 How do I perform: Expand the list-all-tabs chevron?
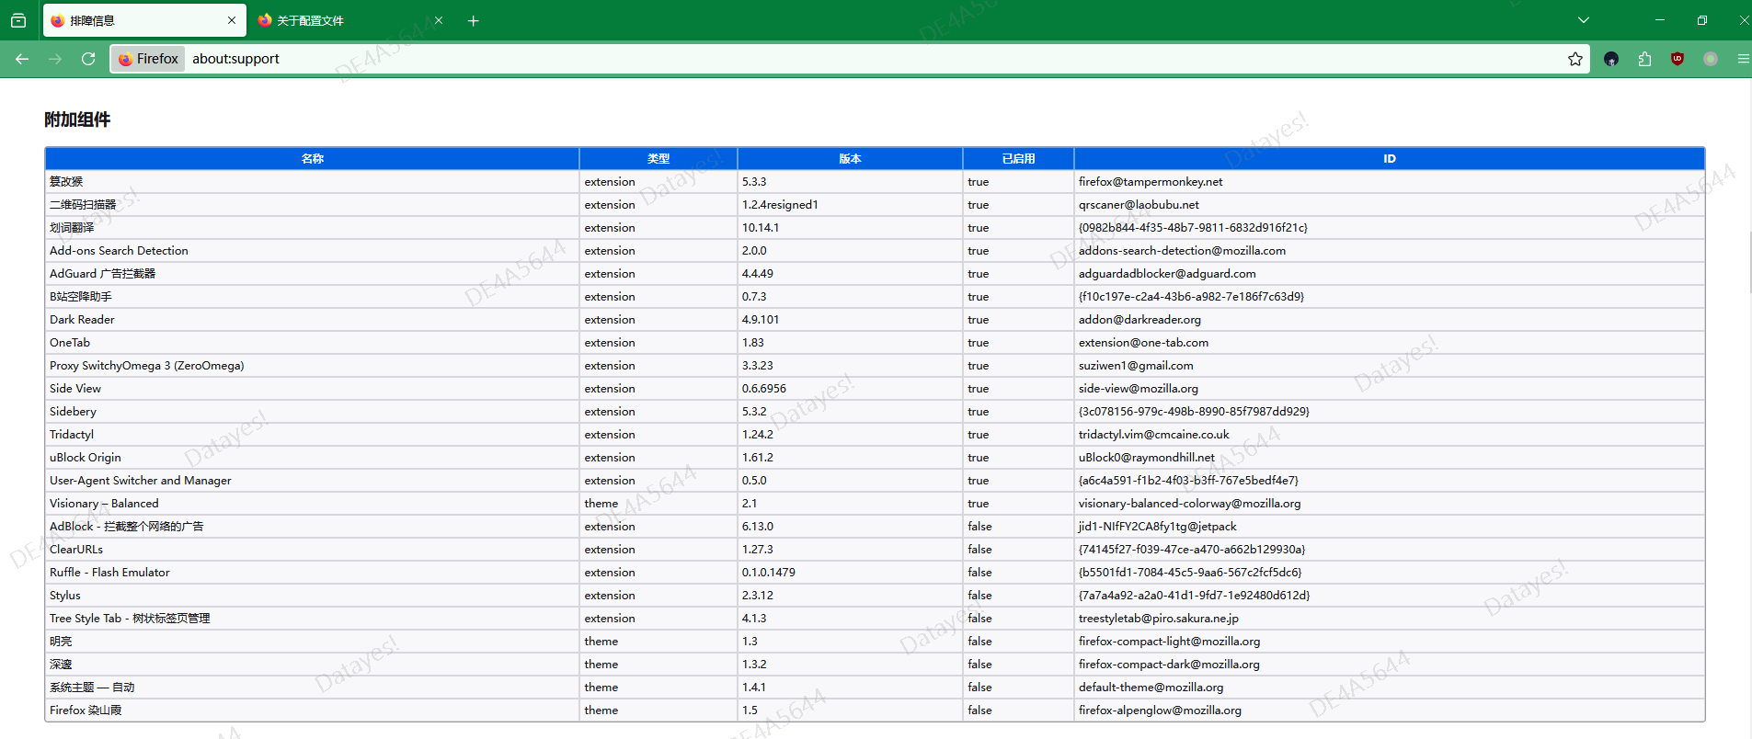click(1584, 20)
